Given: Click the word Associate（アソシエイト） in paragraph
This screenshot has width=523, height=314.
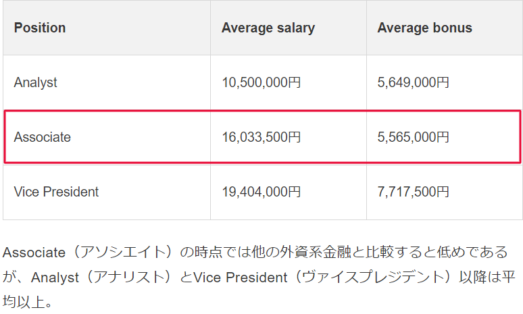Looking at the screenshot, I should tap(89, 253).
